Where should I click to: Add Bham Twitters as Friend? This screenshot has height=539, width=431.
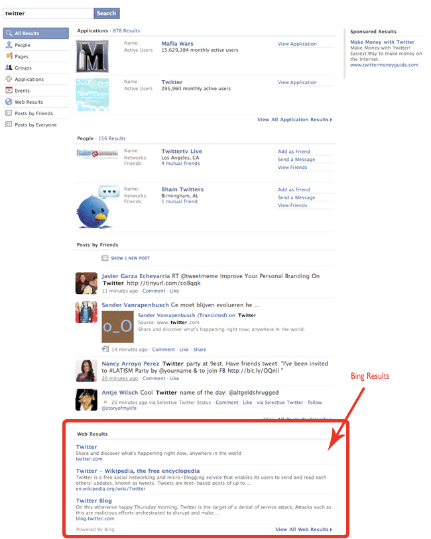(294, 190)
